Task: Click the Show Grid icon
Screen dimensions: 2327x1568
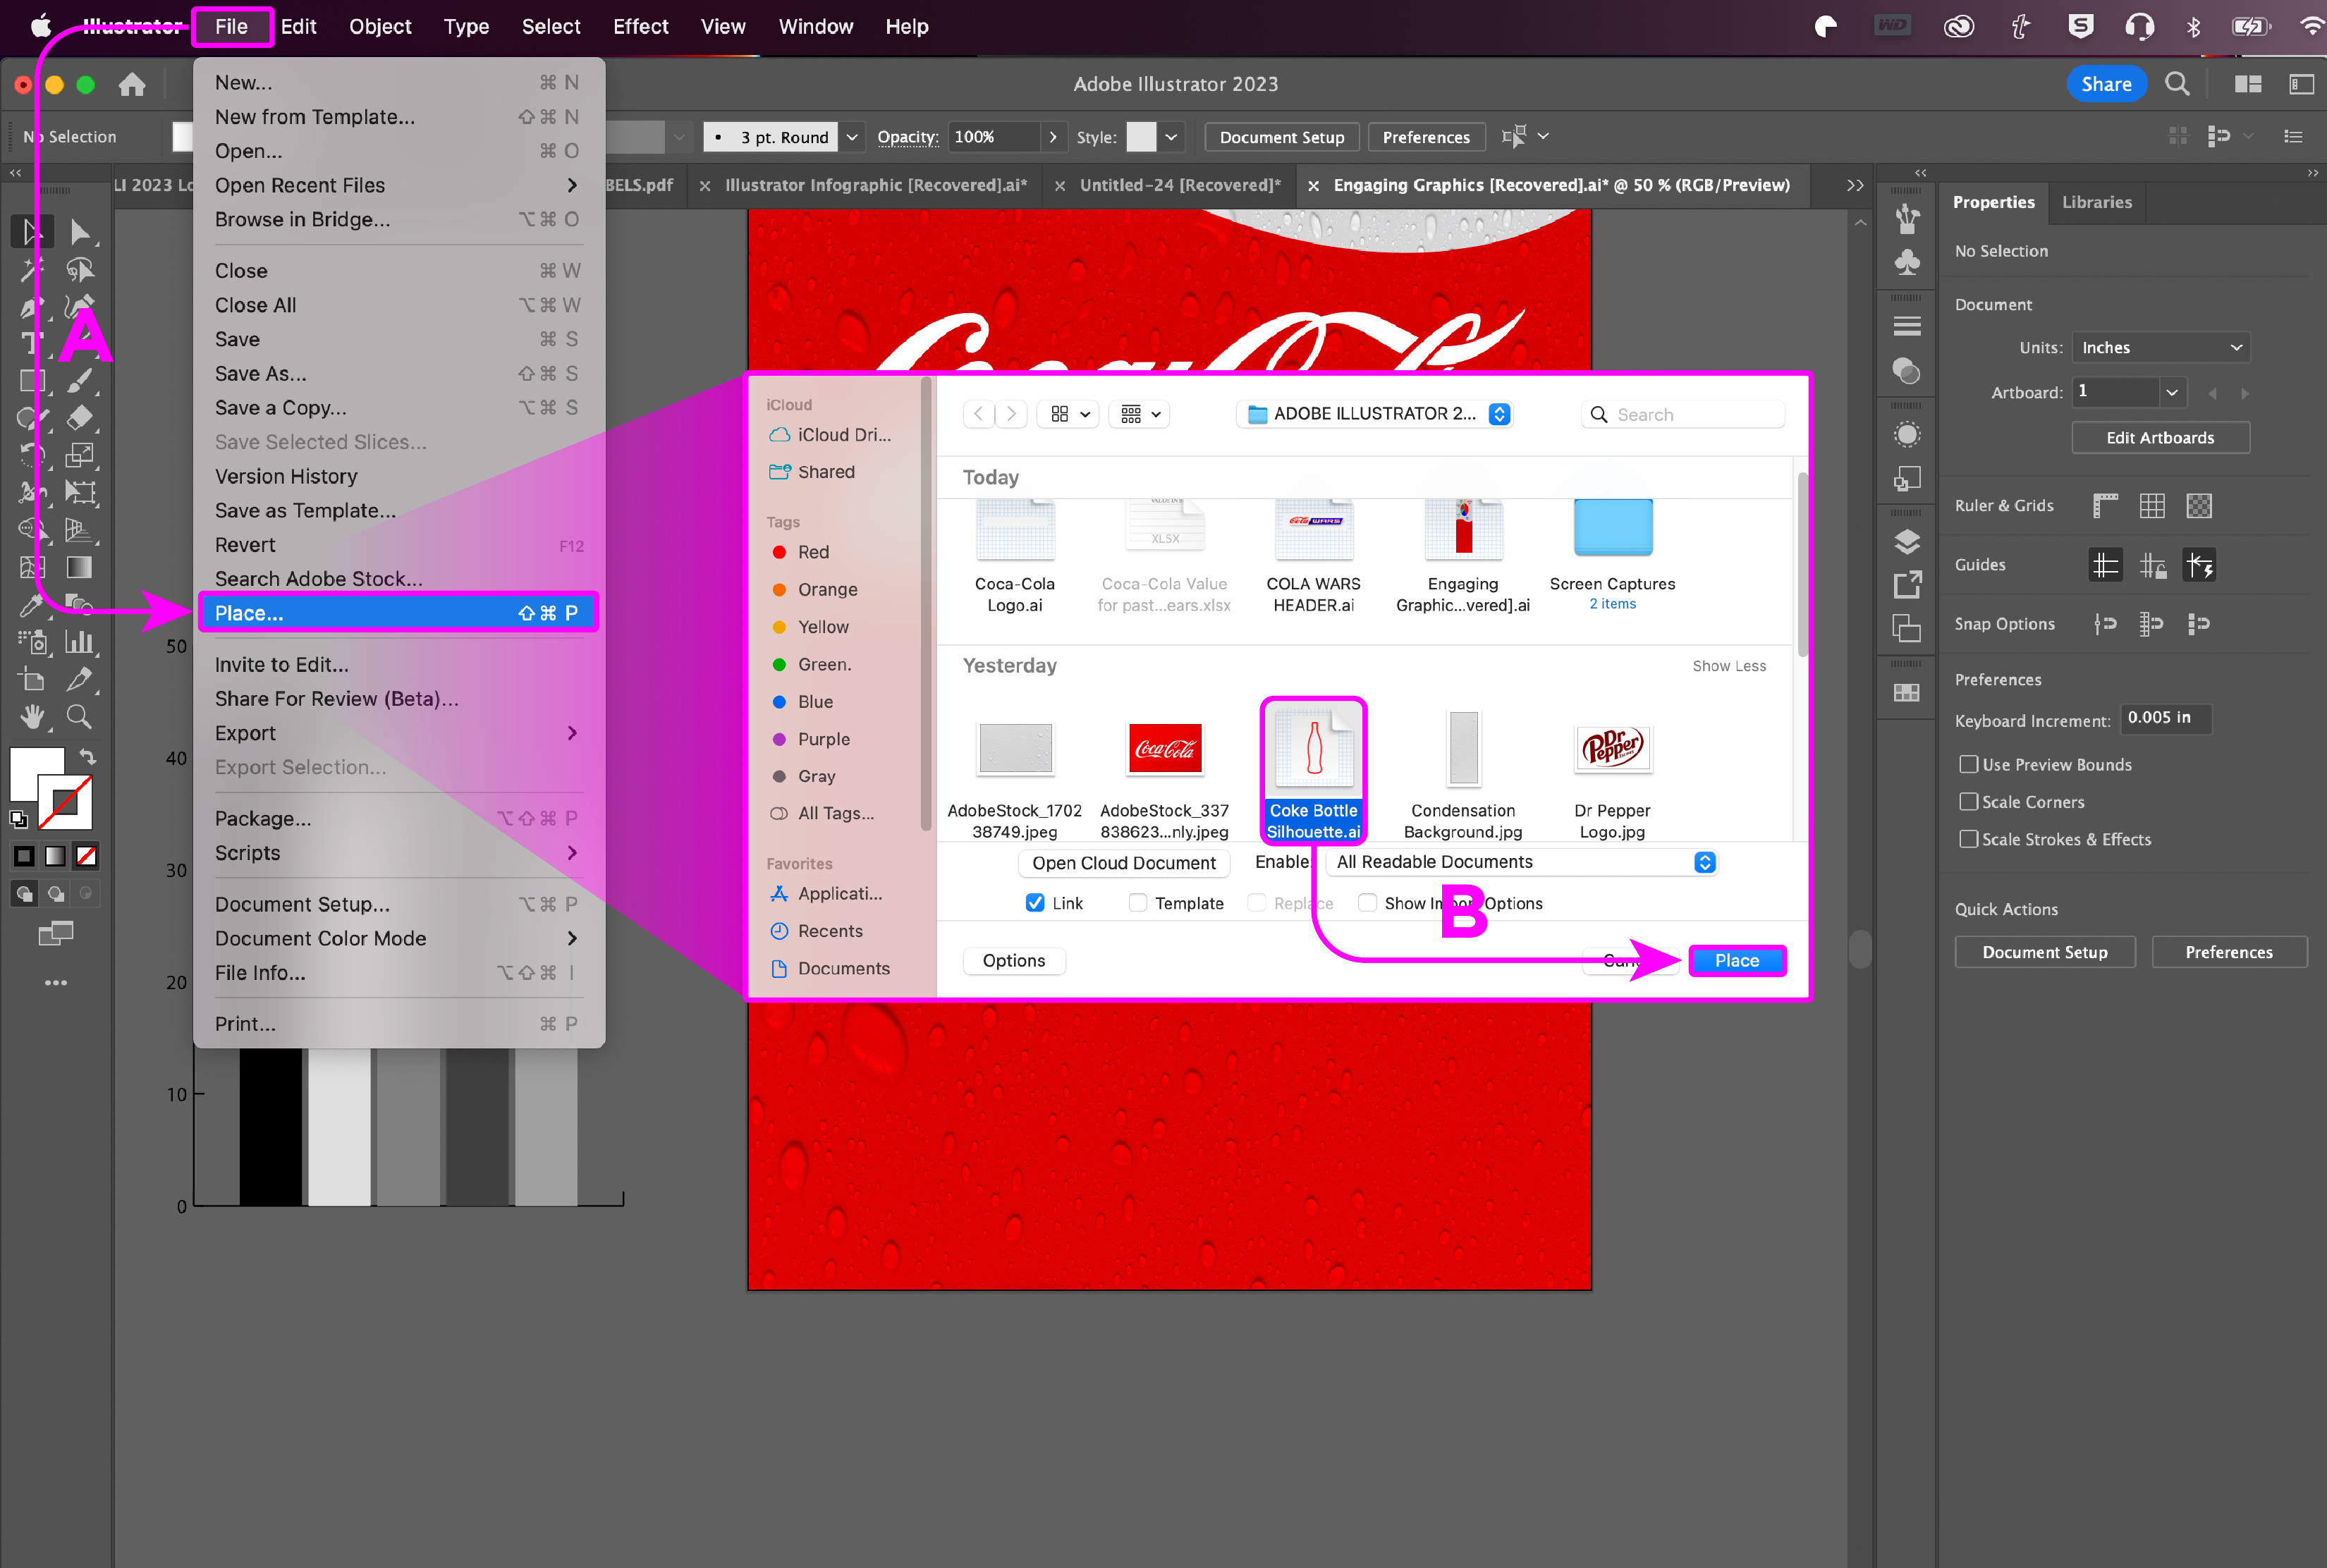Action: click(x=2152, y=506)
